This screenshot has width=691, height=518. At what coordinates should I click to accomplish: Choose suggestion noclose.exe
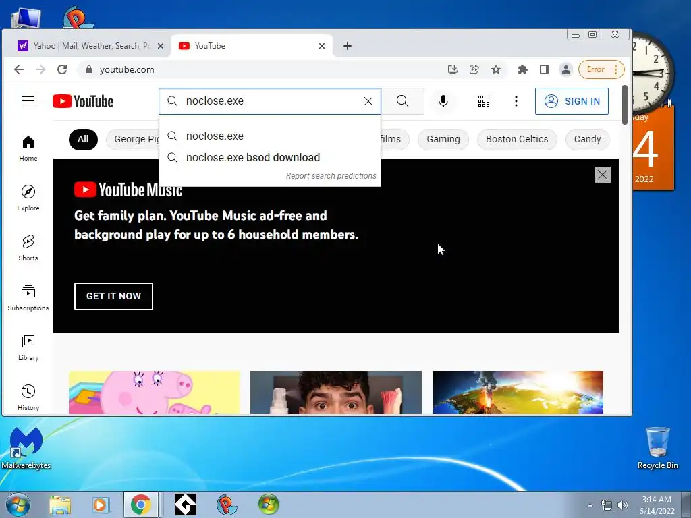(270, 136)
